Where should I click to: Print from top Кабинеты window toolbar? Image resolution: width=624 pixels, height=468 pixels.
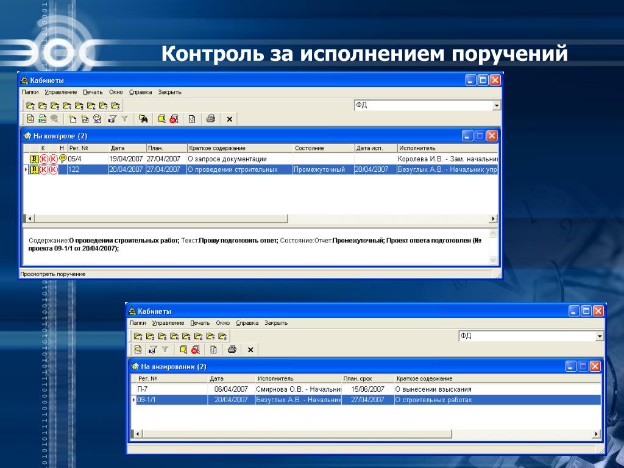click(211, 119)
